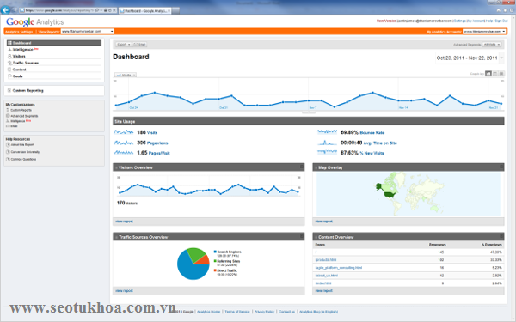
Task: Select the Graph by week icon
Action: pos(495,74)
